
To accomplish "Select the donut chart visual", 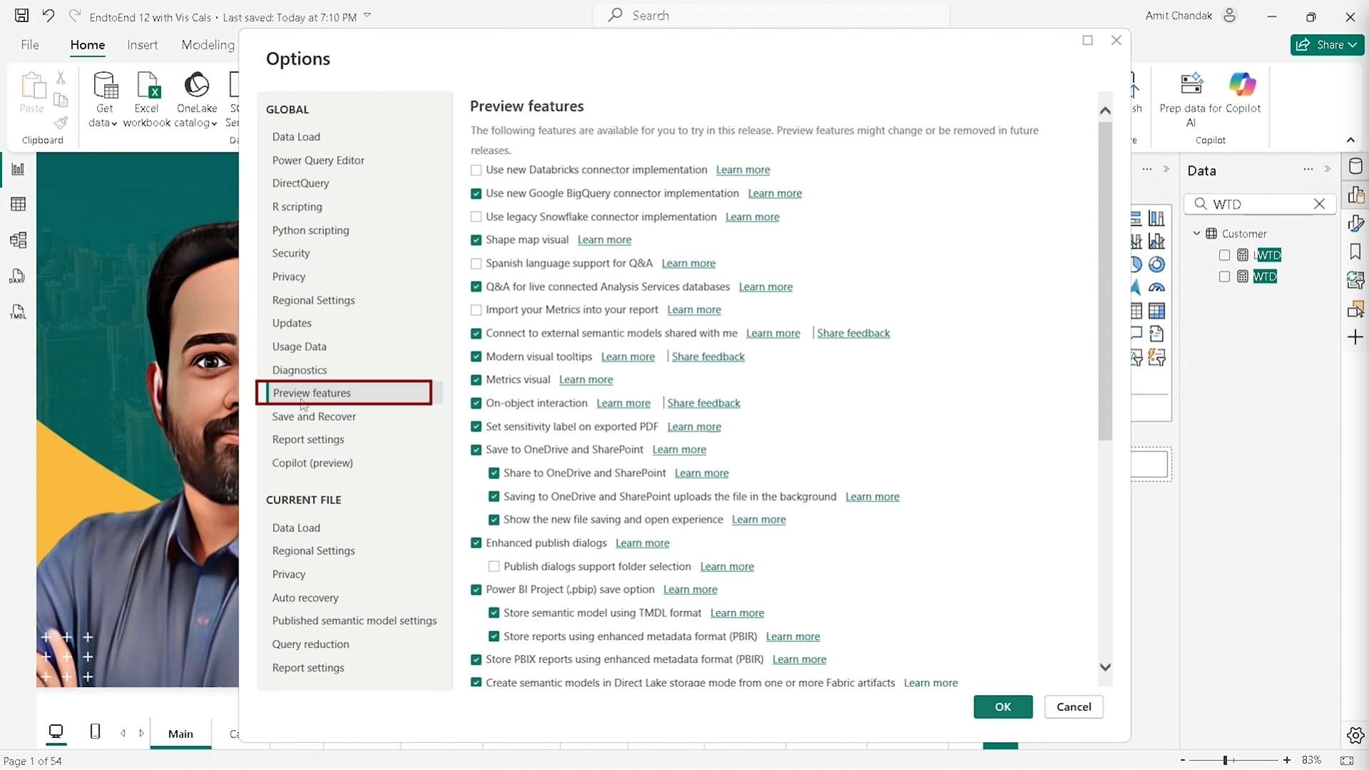I will tap(1157, 265).
